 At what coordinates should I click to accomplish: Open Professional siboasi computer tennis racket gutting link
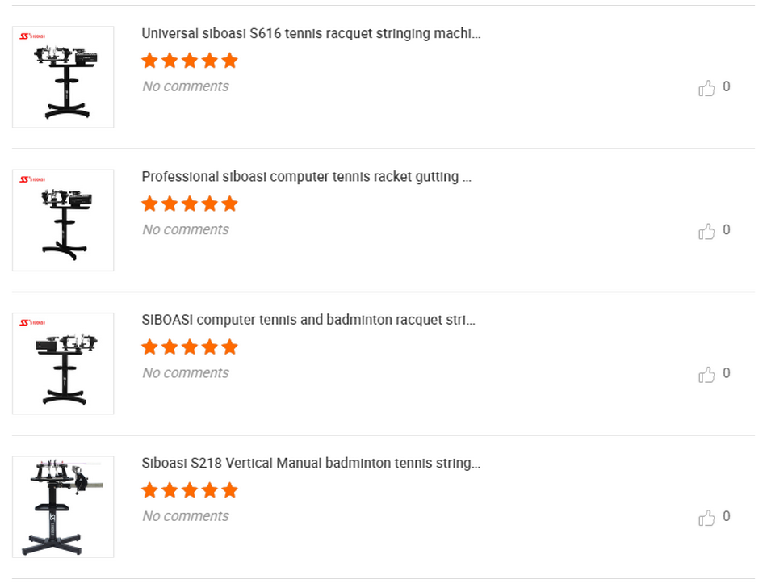point(306,177)
